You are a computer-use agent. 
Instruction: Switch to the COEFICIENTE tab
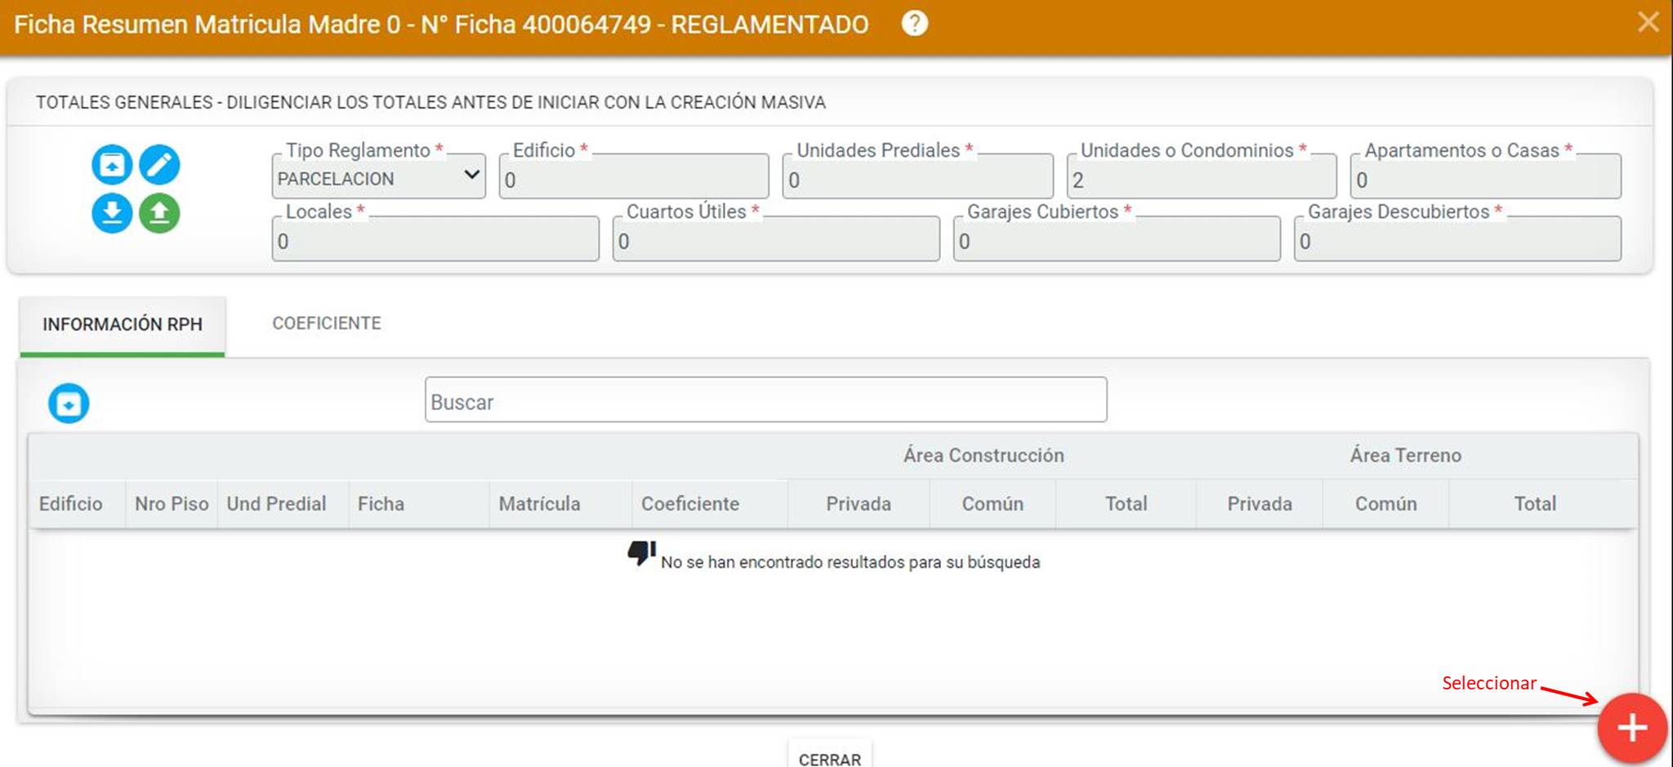(x=327, y=323)
